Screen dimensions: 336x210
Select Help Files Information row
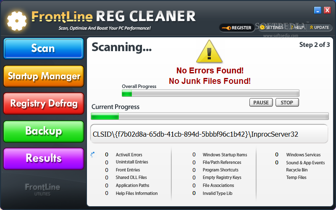click(x=136, y=193)
